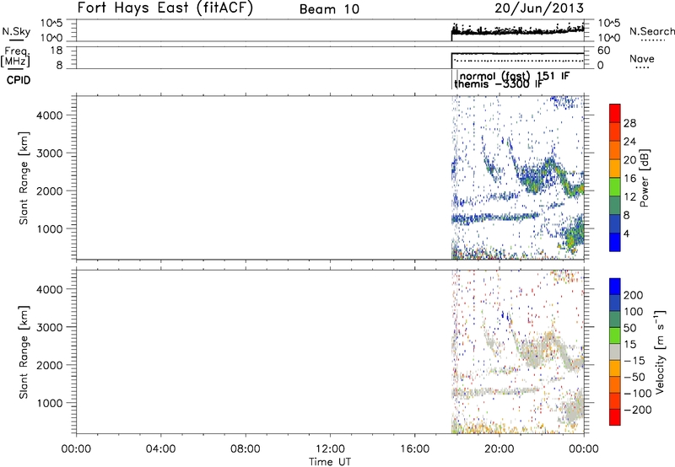The height and width of the screenshot is (467, 675).
Task: Select the 20–24 dB orange Power segment
Action: 615,150
